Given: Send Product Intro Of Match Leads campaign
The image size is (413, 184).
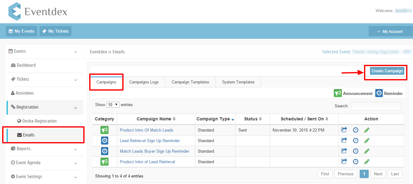Looking at the screenshot, I should 344,130.
